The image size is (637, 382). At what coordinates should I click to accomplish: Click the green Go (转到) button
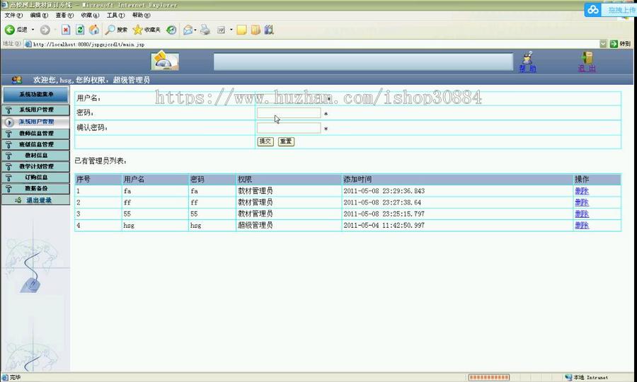pyautogui.click(x=620, y=44)
